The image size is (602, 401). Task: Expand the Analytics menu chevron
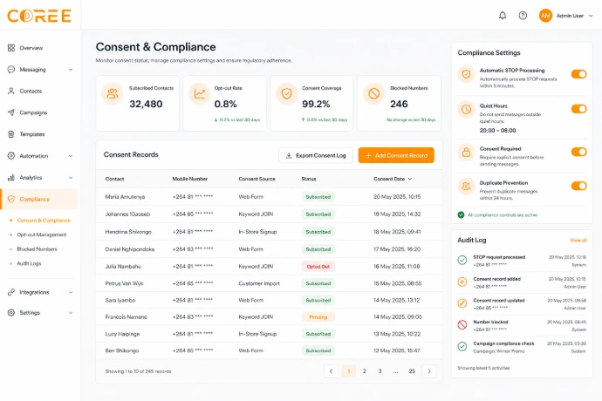pyautogui.click(x=71, y=177)
